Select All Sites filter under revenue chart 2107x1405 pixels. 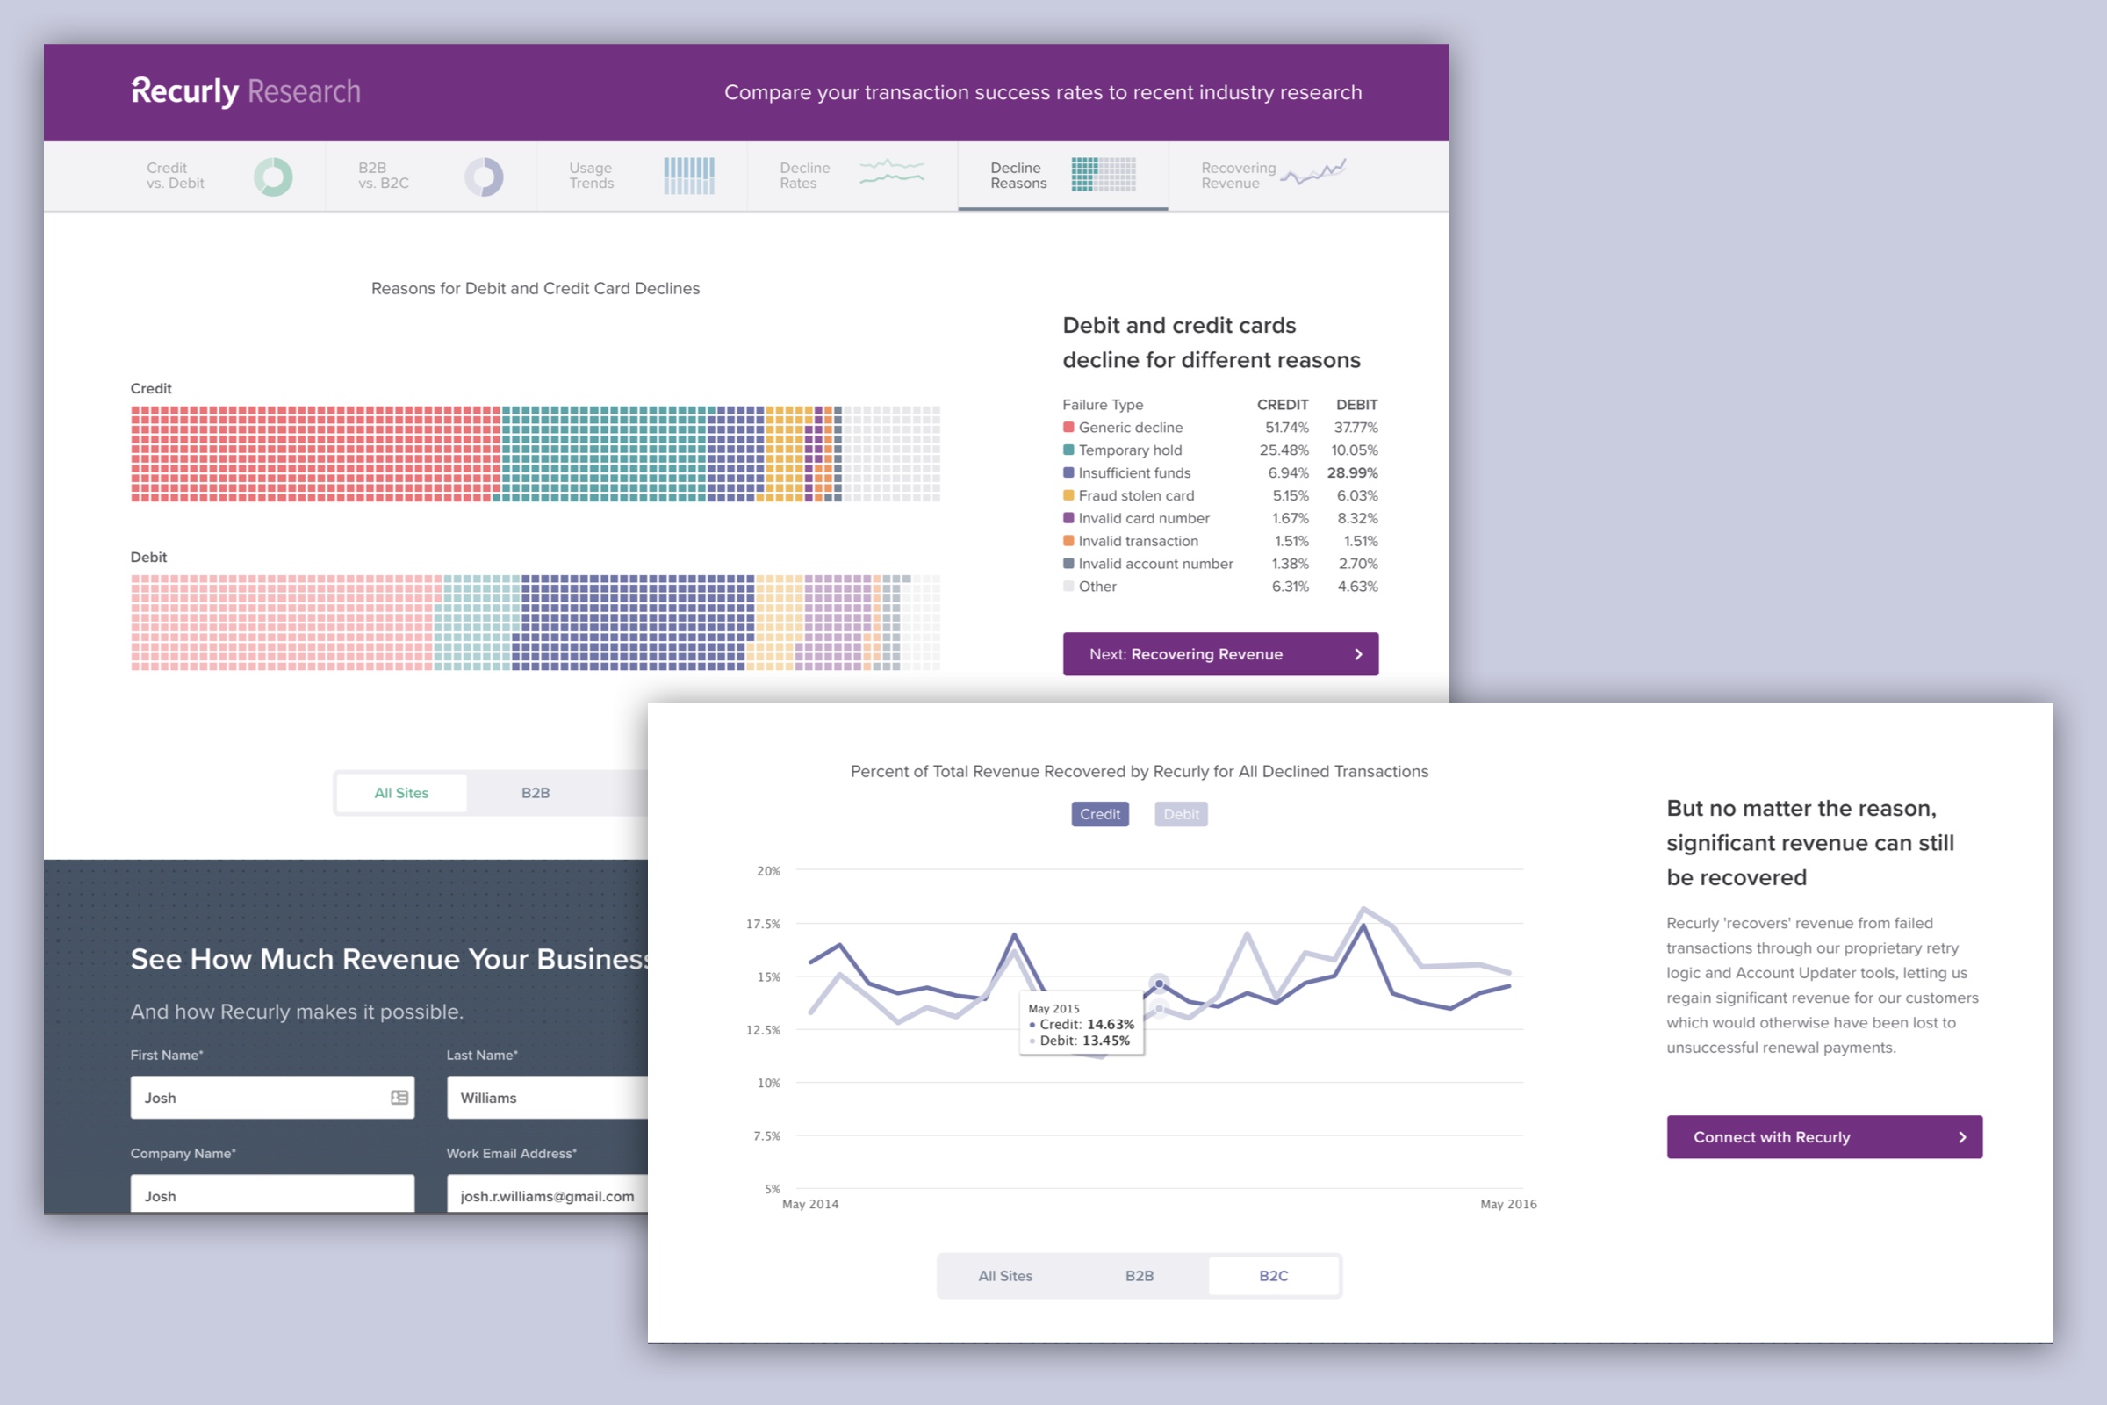click(x=1005, y=1276)
